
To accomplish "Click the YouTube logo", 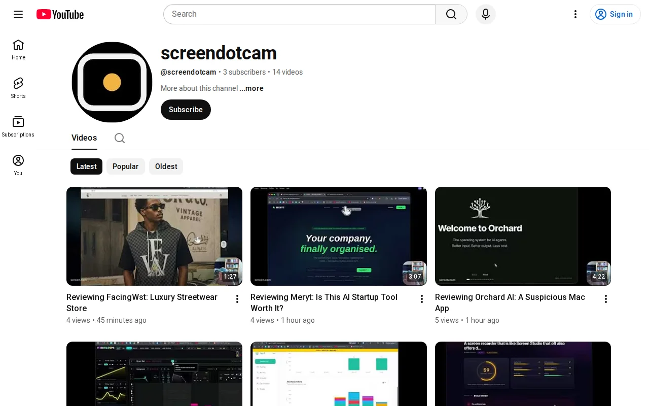I will [x=60, y=14].
